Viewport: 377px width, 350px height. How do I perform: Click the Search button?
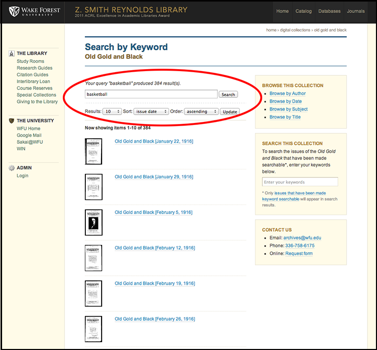[x=228, y=94]
